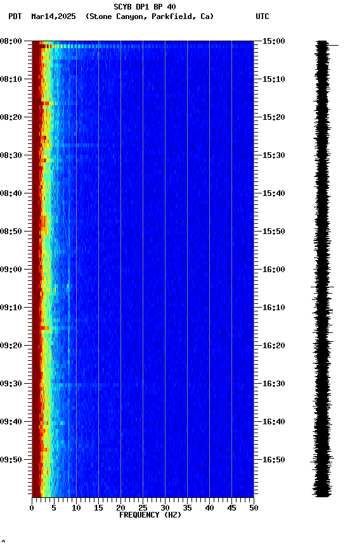The width and height of the screenshot is (350, 548).
Task: Click the 09:50 PDT time label
Action: coord(11,460)
